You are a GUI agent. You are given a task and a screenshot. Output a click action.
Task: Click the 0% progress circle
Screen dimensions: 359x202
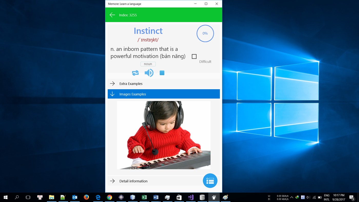coord(205,33)
